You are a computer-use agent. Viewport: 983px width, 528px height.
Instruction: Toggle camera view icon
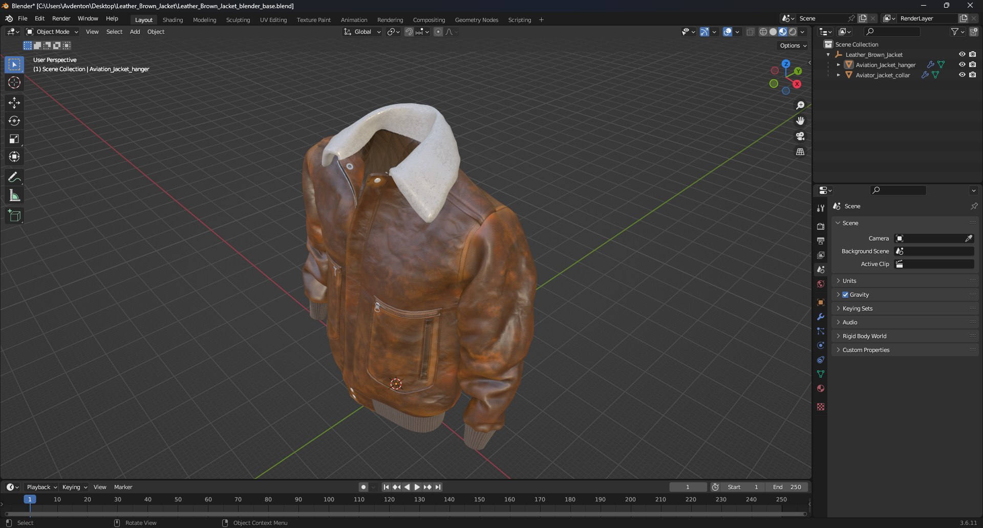[x=800, y=136]
